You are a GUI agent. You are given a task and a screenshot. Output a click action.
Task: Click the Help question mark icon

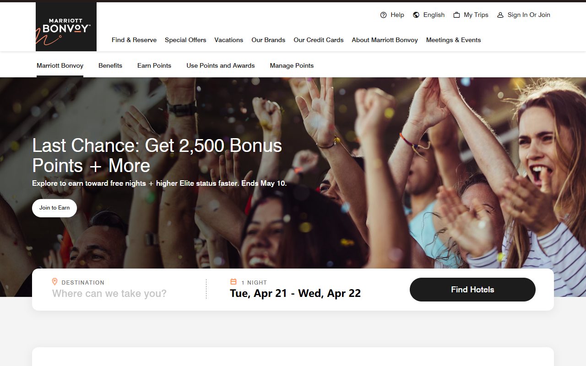(x=383, y=15)
